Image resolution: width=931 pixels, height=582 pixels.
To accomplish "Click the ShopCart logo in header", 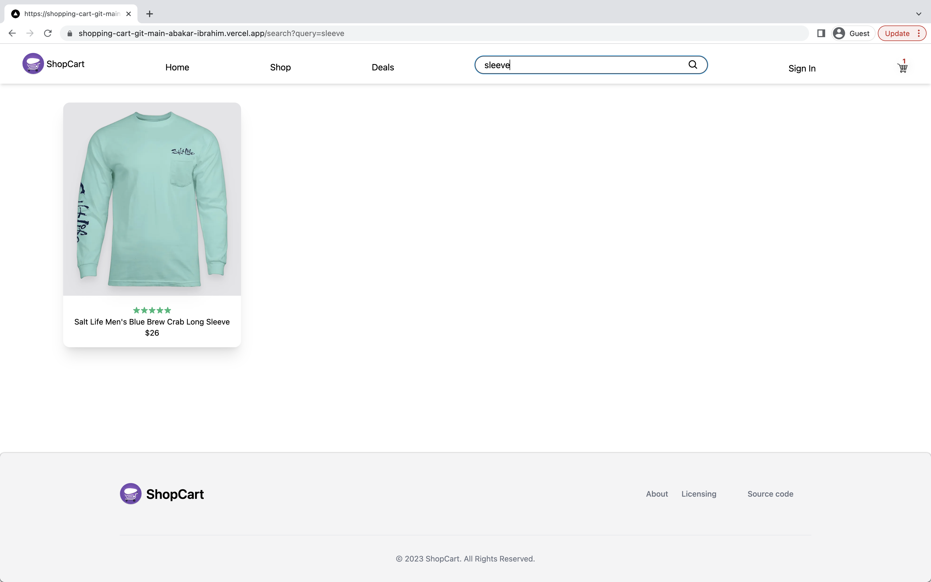I will coord(53,63).
